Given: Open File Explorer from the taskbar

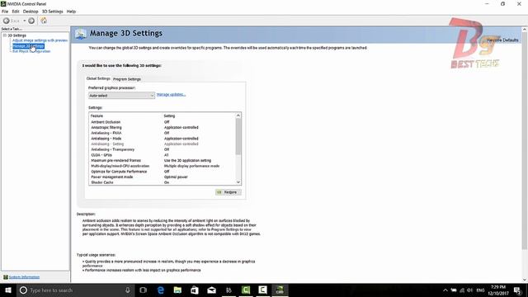Looking at the screenshot, I should click(x=177, y=290).
